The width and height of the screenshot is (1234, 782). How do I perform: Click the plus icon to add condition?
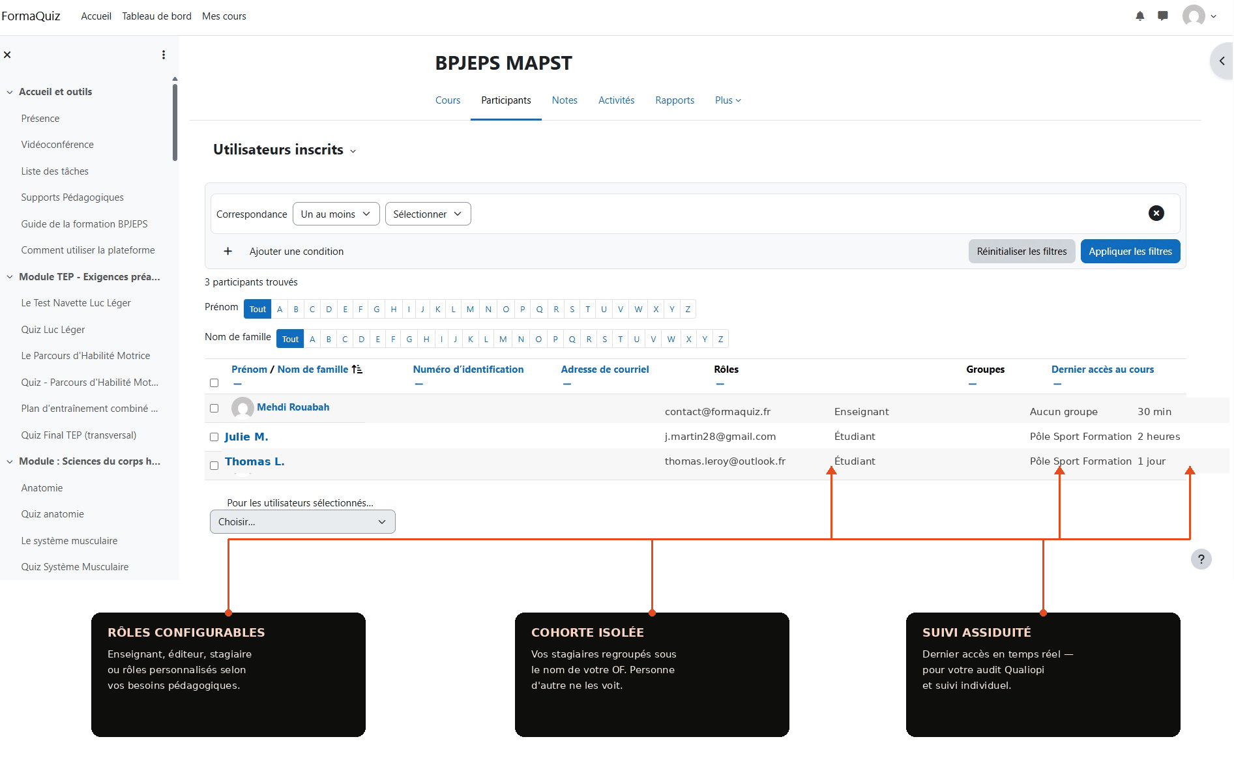pos(228,251)
